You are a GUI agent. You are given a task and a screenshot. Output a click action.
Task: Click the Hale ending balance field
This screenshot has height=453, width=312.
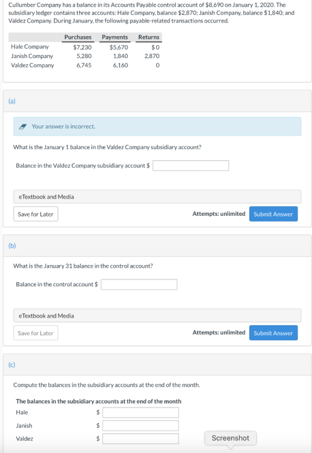[x=140, y=412]
